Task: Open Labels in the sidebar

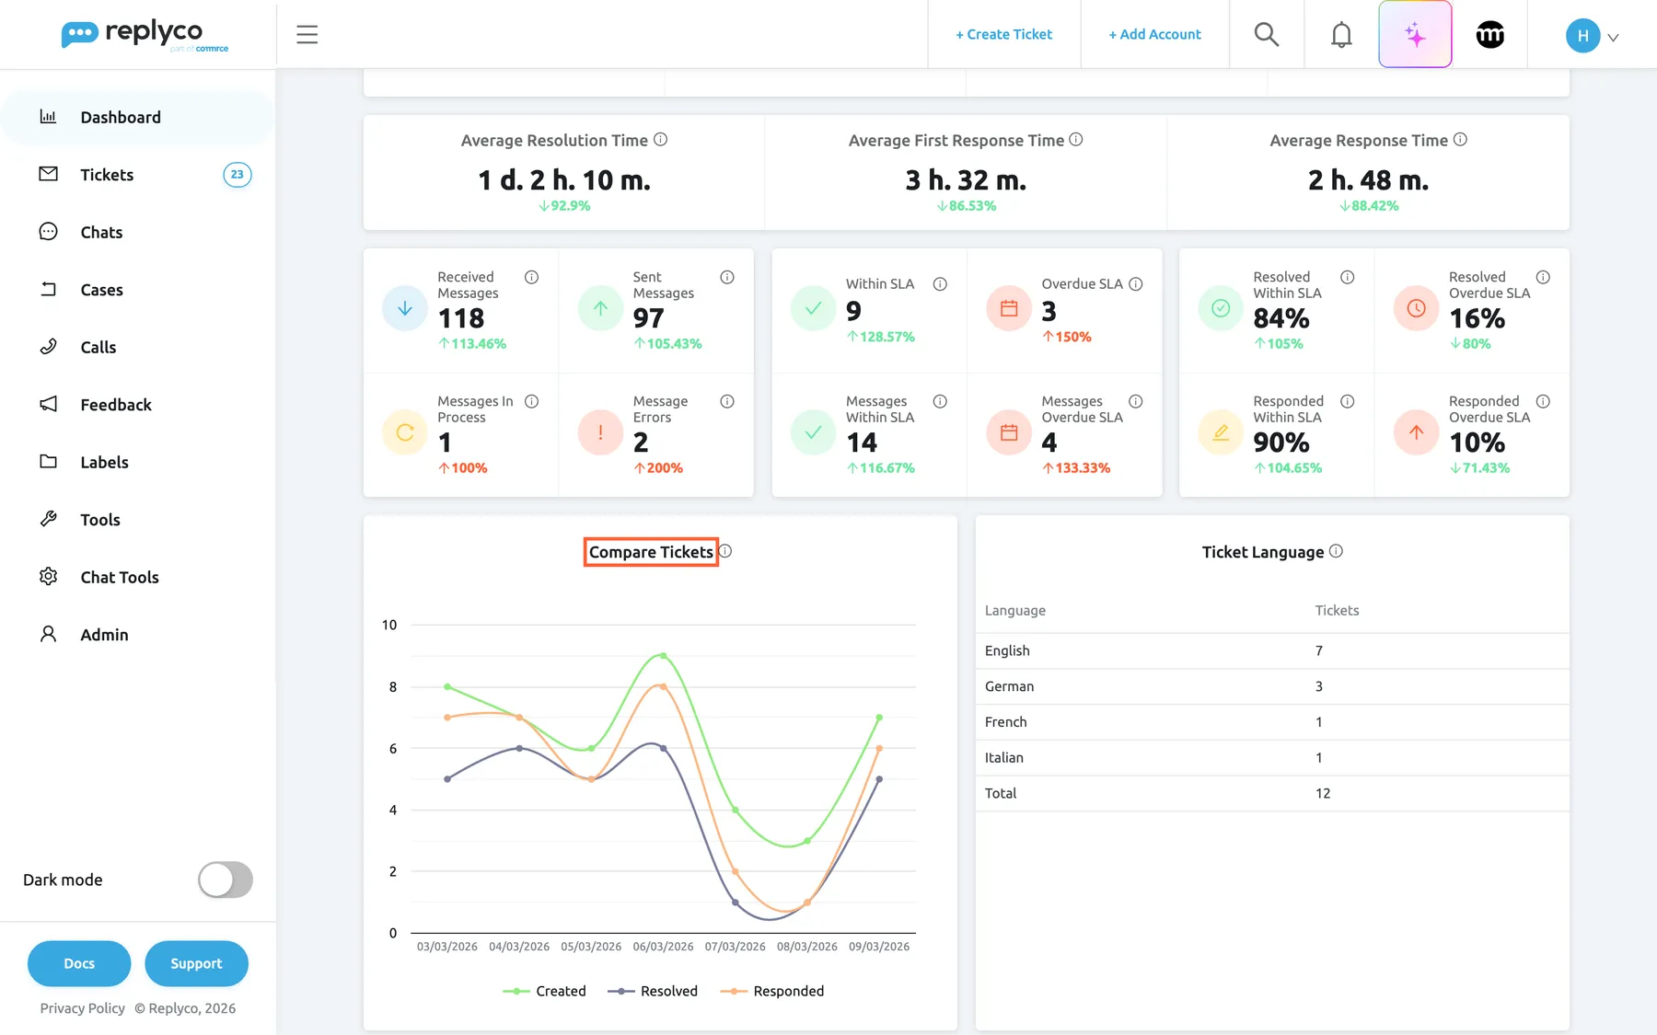Action: (138, 463)
